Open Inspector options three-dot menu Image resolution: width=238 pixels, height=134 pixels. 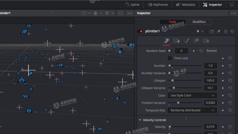(x=233, y=13)
